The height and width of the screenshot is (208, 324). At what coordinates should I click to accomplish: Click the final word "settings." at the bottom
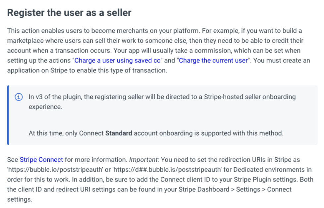click(20, 199)
